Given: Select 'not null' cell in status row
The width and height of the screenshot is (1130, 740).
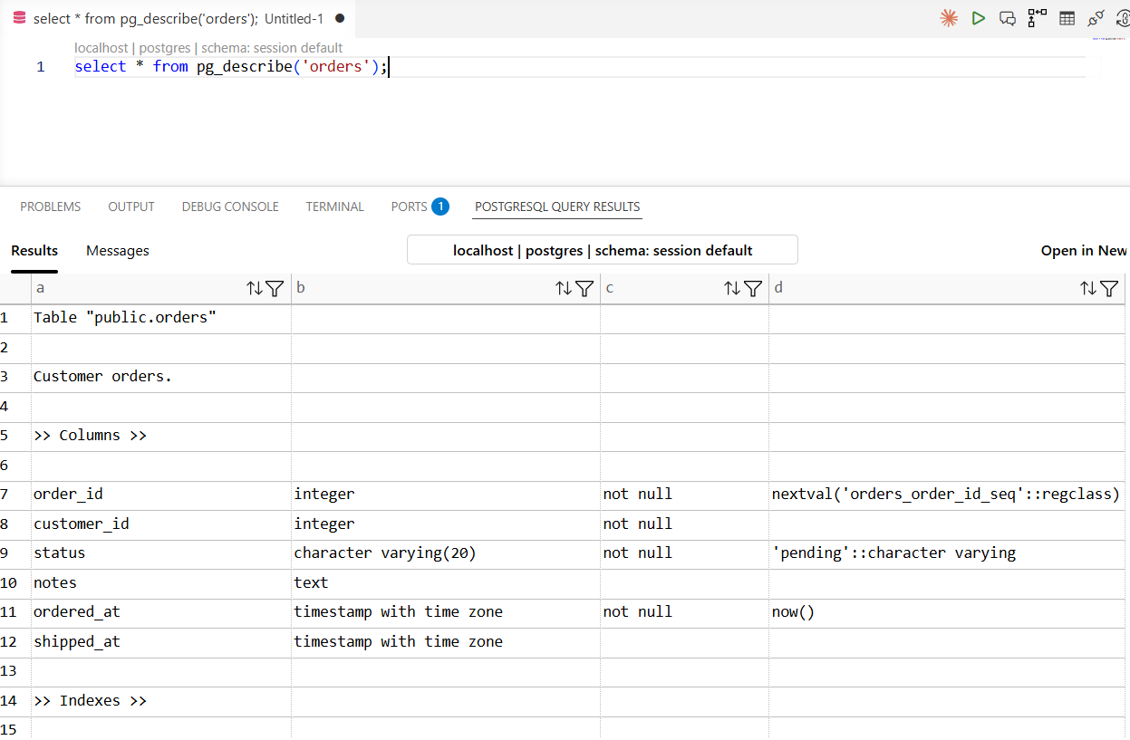Looking at the screenshot, I should pos(684,553).
